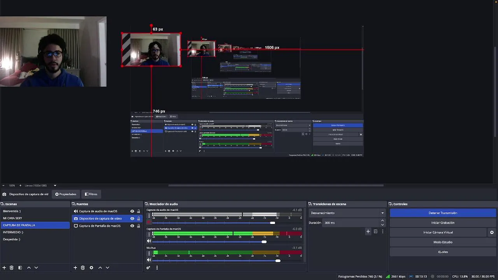
Task: Select the INTERMEDIO :) scene
Action: coord(35,232)
